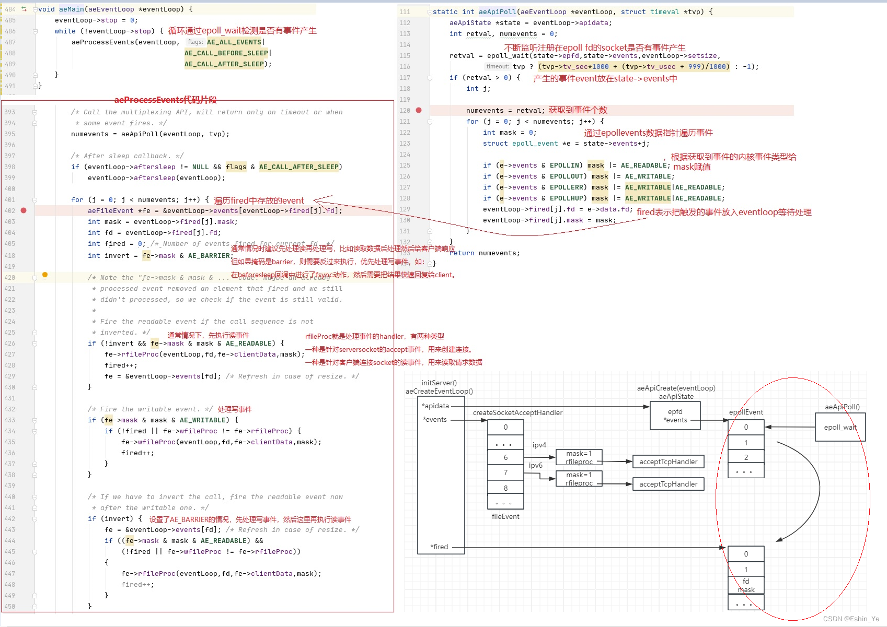The image size is (887, 627).
Task: Click the 'flags:' parameter hint on line 487
Action: [195, 42]
